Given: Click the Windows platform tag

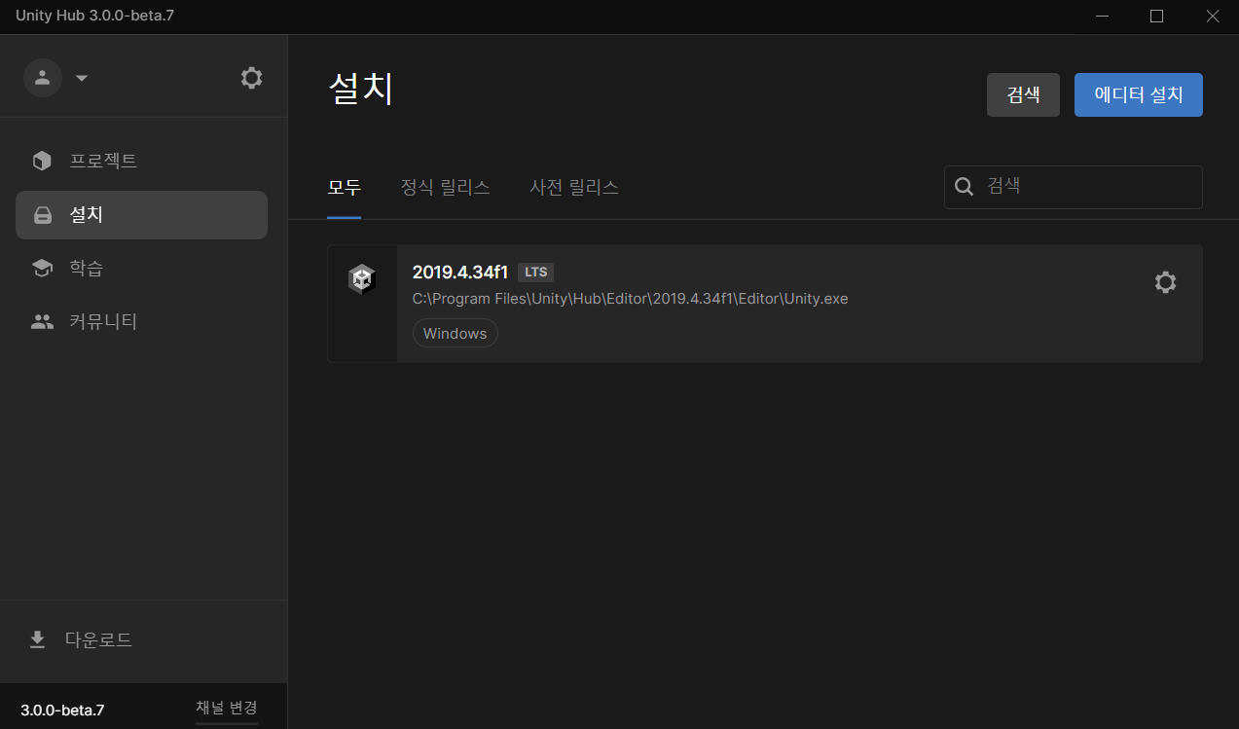Looking at the screenshot, I should (456, 333).
